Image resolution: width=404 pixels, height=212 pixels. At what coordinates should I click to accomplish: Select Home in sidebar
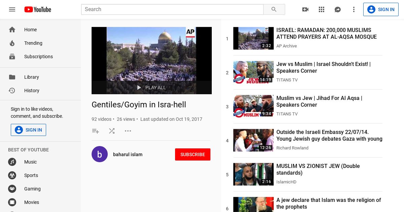point(40,30)
